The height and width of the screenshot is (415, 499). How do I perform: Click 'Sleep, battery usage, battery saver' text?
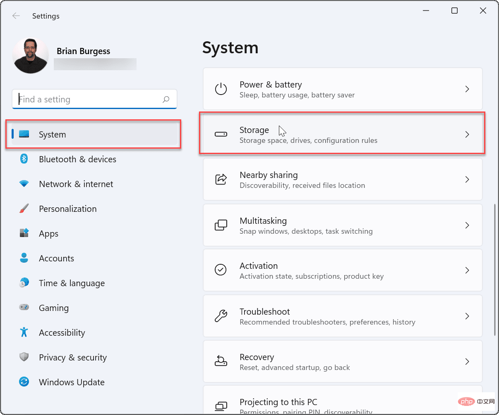[x=297, y=95]
